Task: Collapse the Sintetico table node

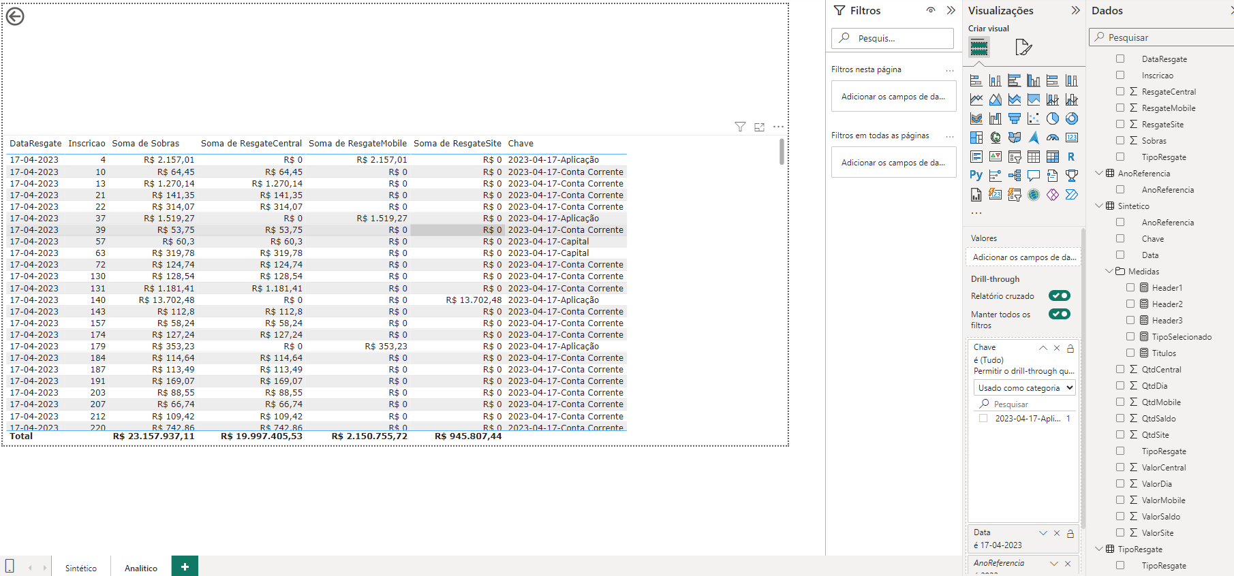Action: click(1099, 206)
